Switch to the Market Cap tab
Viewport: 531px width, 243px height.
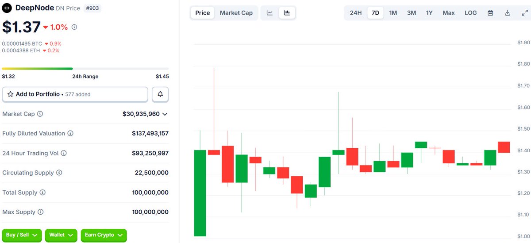point(236,13)
